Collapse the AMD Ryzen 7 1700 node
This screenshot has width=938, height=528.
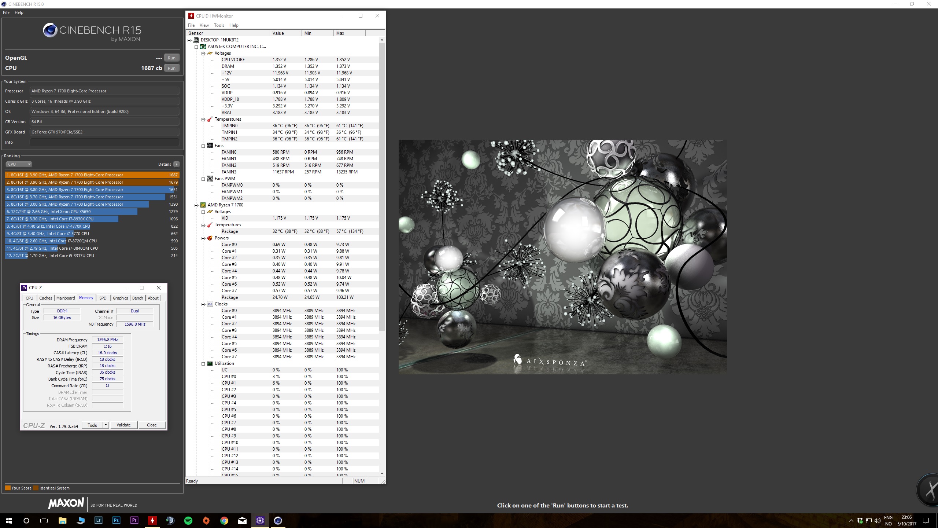pos(196,205)
